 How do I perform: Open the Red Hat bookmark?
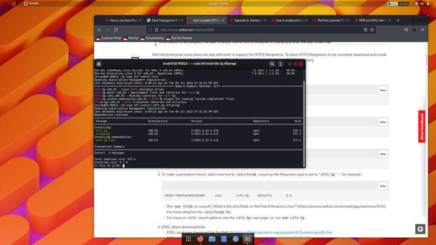tap(131, 38)
